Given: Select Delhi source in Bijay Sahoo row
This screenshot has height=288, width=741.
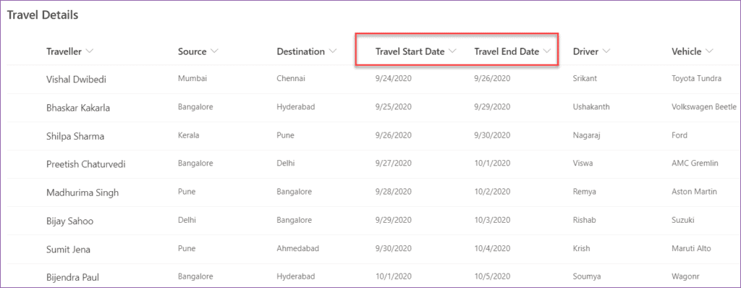Looking at the screenshot, I should [187, 220].
